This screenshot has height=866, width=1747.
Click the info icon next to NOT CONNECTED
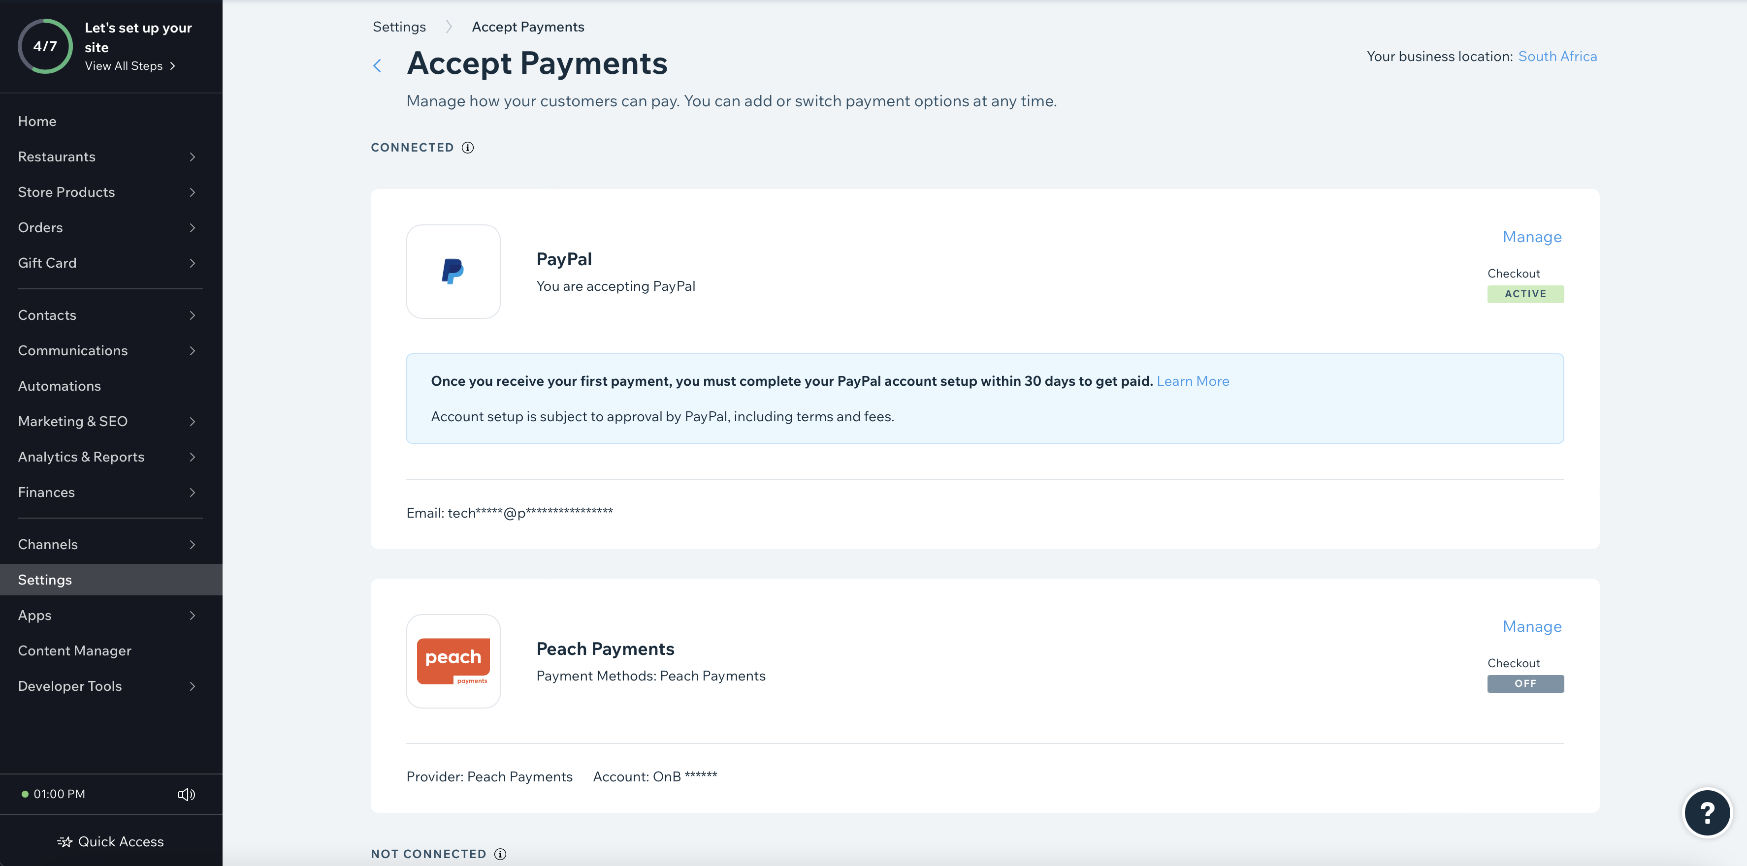pos(500,854)
